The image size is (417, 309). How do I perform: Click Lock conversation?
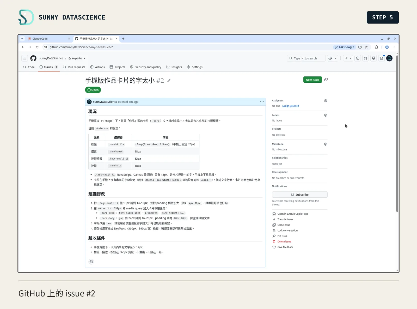point(285,231)
